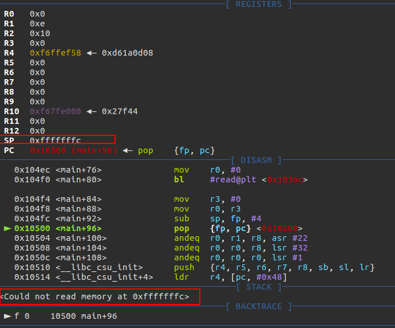The image size is (395, 328).
Task: Click register name R5
Action: pyautogui.click(x=9, y=63)
